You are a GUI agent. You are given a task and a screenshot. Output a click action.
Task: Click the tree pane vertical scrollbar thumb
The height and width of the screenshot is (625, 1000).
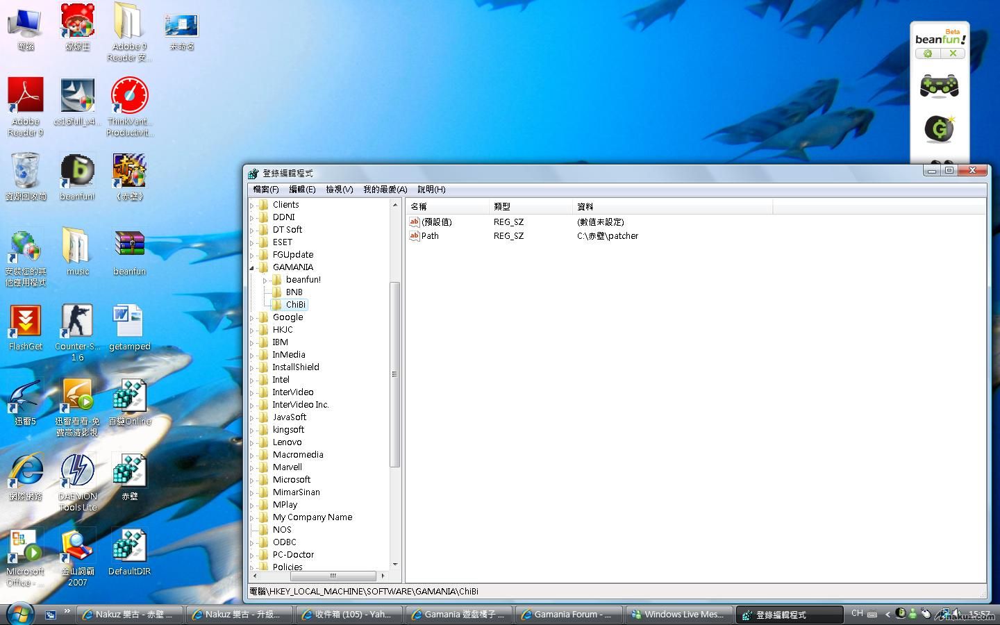tap(394, 374)
